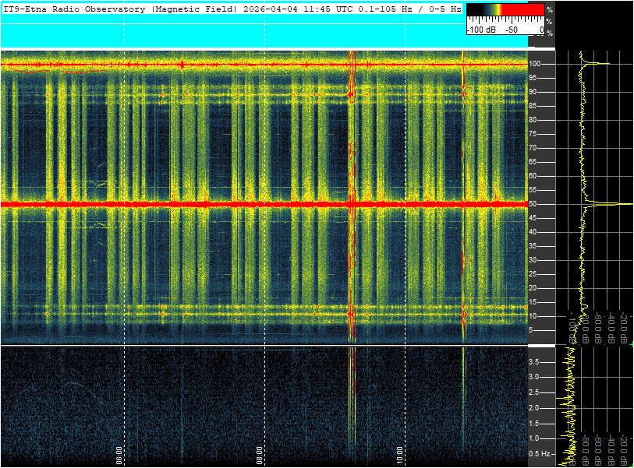The image size is (634, 468).
Task: Click the cyan banner below the title
Action: 234,34
